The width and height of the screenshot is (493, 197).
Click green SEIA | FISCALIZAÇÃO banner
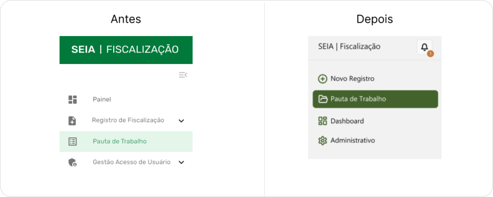coord(126,50)
